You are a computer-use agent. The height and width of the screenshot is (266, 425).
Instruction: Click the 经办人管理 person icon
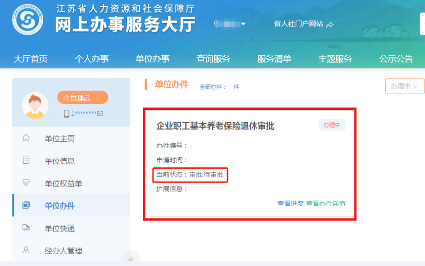[26, 250]
